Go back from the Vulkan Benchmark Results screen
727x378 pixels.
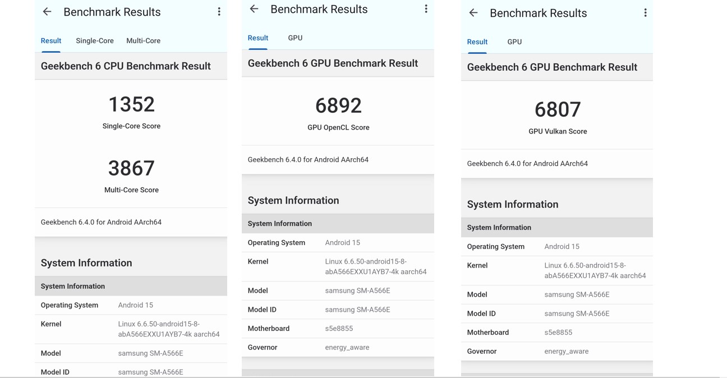473,13
